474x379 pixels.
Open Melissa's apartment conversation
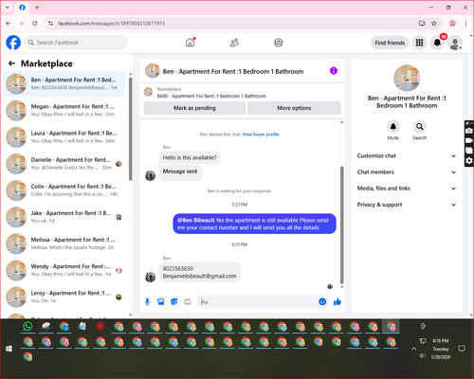[x=64, y=244]
